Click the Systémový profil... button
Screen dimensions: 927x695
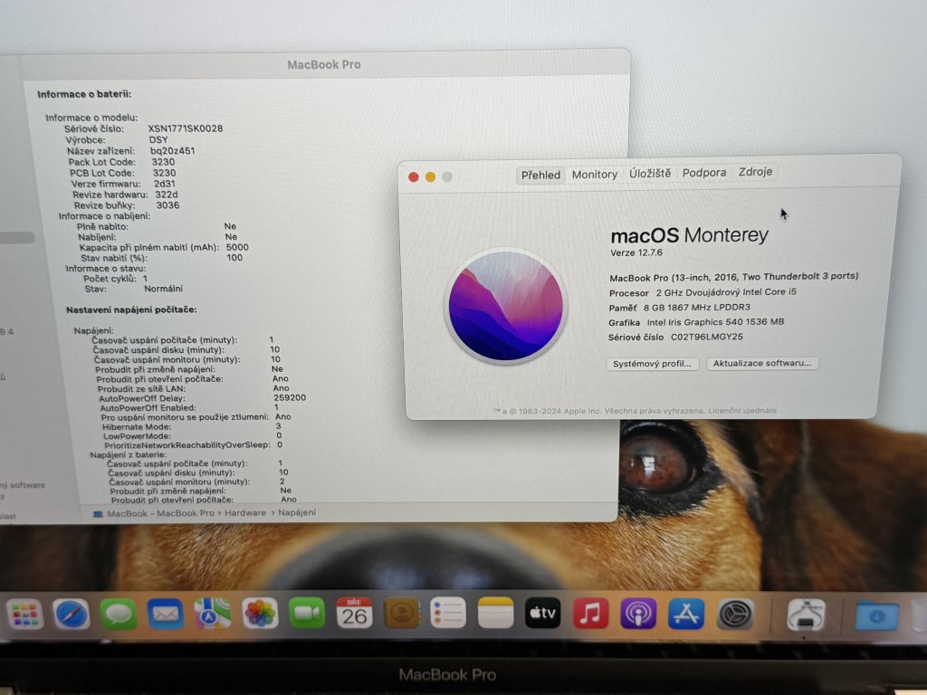(652, 364)
